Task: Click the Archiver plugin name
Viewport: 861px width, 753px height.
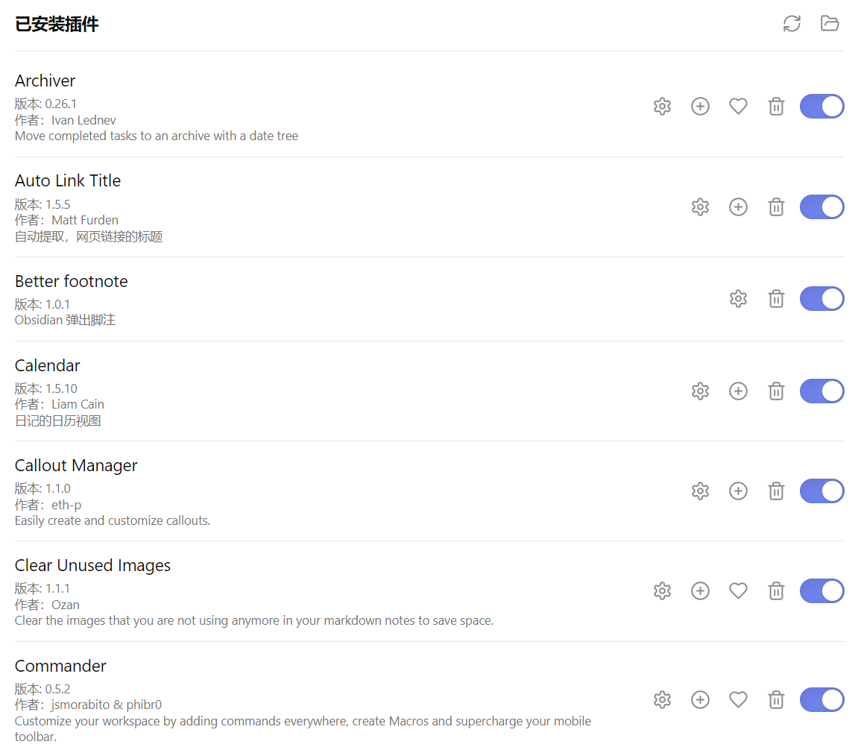Action: click(45, 81)
